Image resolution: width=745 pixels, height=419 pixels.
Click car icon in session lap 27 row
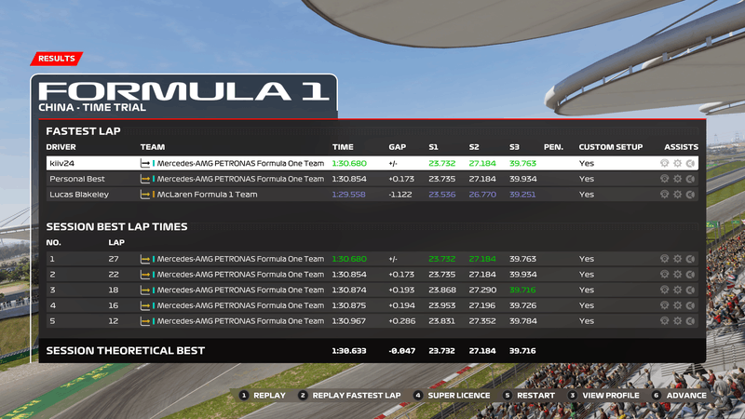[145, 259]
